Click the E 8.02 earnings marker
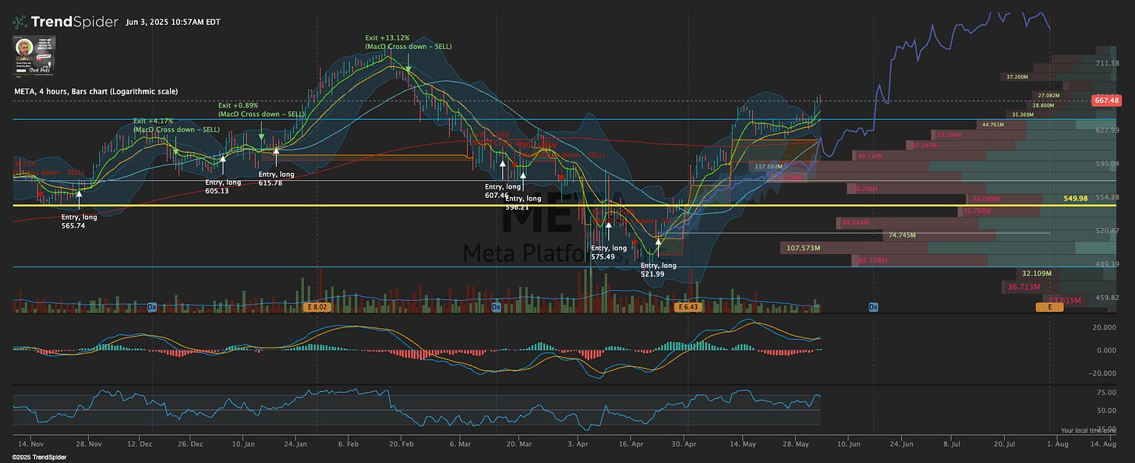 click(x=316, y=307)
